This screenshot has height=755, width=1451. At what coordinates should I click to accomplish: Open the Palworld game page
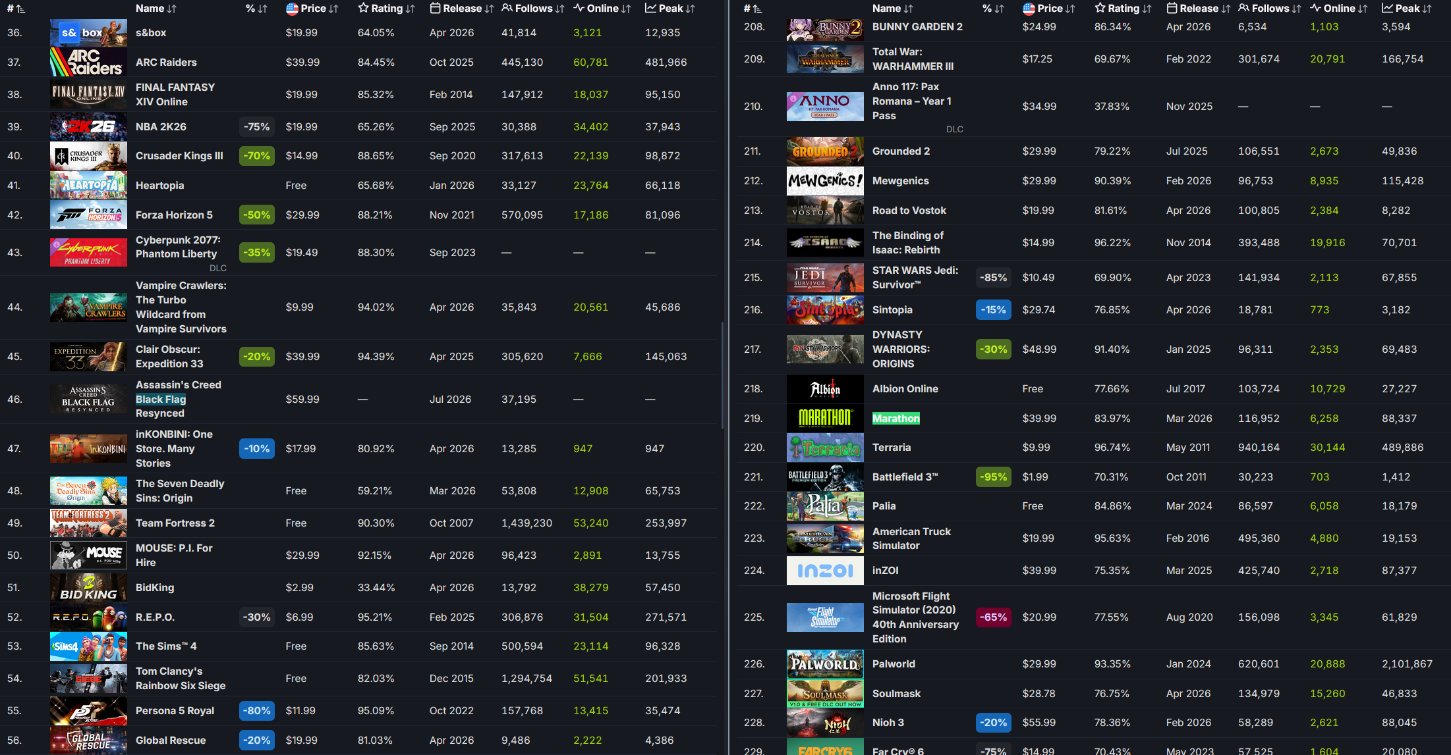(894, 664)
